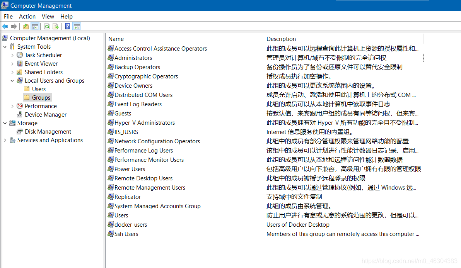Export list using toolbar icon

[56, 26]
